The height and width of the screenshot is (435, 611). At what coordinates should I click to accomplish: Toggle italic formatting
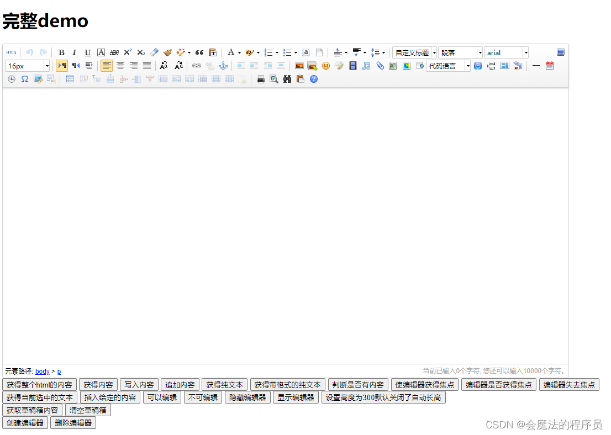click(74, 52)
